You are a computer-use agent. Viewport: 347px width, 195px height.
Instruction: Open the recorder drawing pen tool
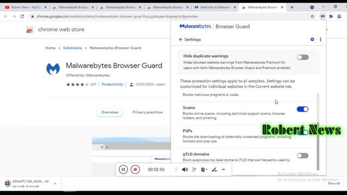click(x=214, y=170)
